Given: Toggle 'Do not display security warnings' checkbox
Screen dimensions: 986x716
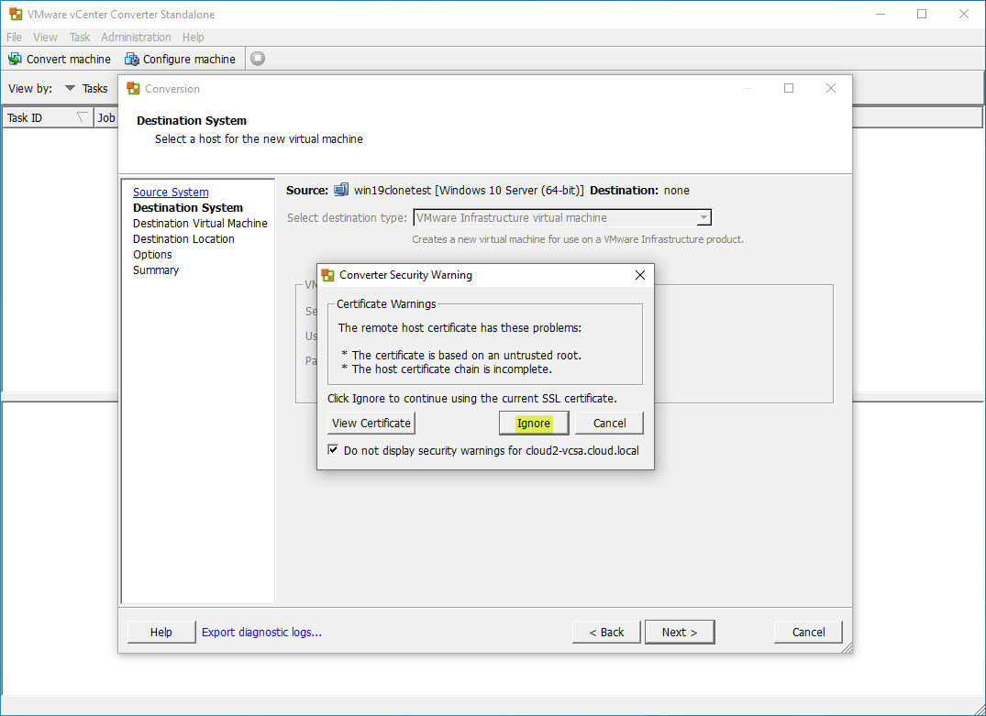Looking at the screenshot, I should (x=333, y=450).
